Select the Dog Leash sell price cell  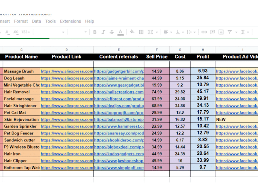click(157, 78)
